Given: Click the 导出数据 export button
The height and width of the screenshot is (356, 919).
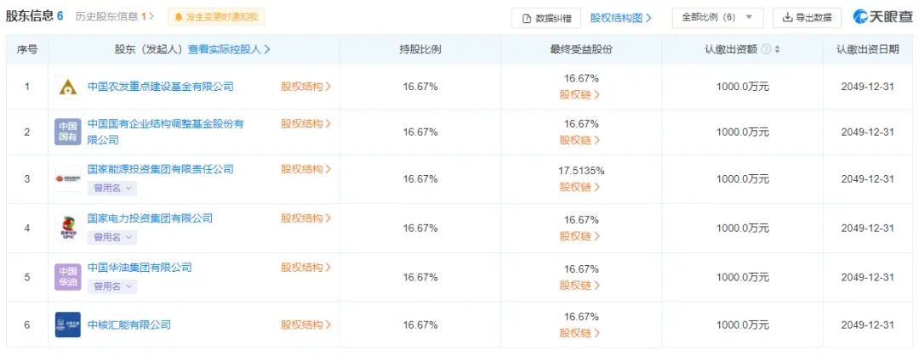Looking at the screenshot, I should (x=807, y=18).
